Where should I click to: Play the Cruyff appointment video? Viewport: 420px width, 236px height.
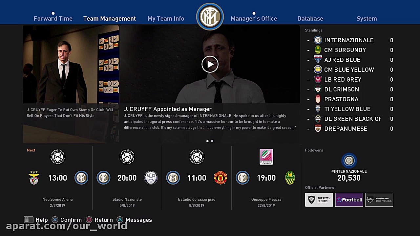pyautogui.click(x=210, y=64)
